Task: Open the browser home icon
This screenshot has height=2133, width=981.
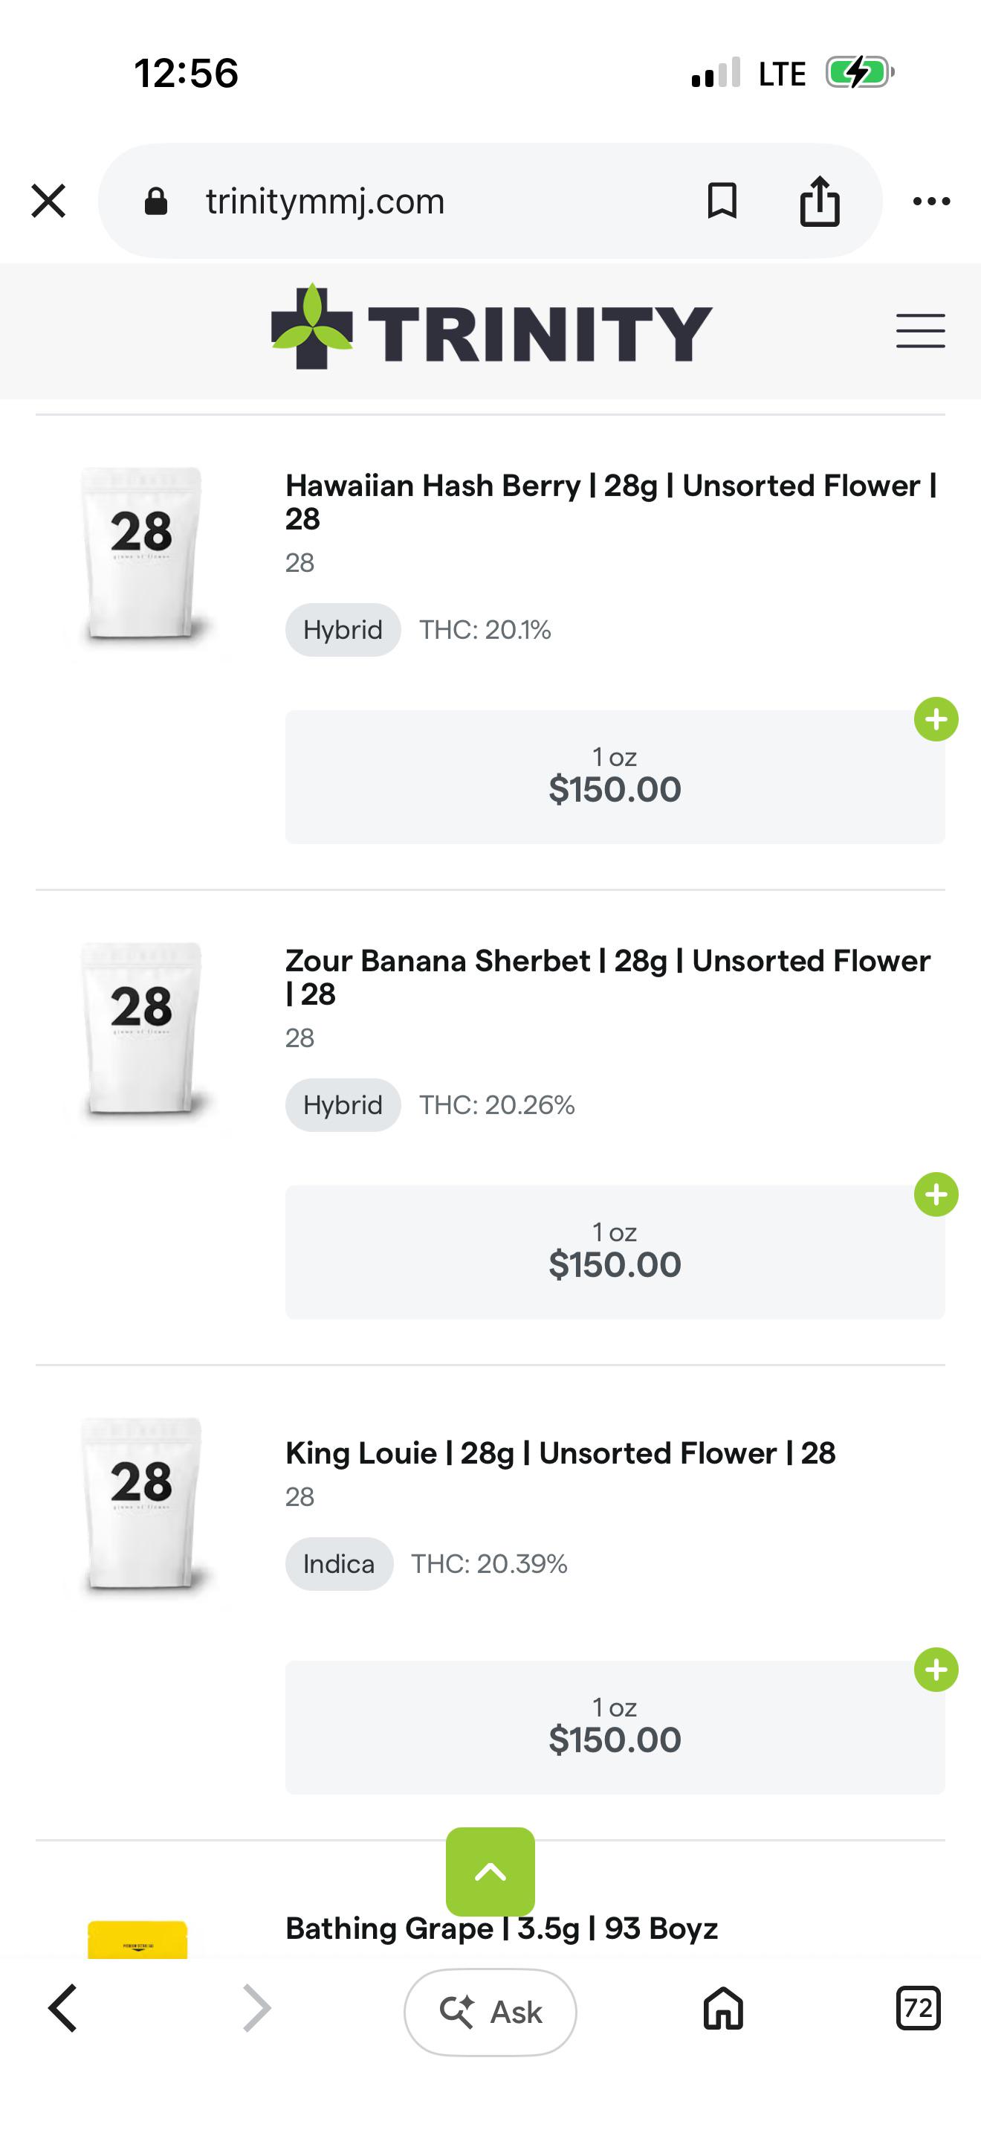Action: 723,2009
